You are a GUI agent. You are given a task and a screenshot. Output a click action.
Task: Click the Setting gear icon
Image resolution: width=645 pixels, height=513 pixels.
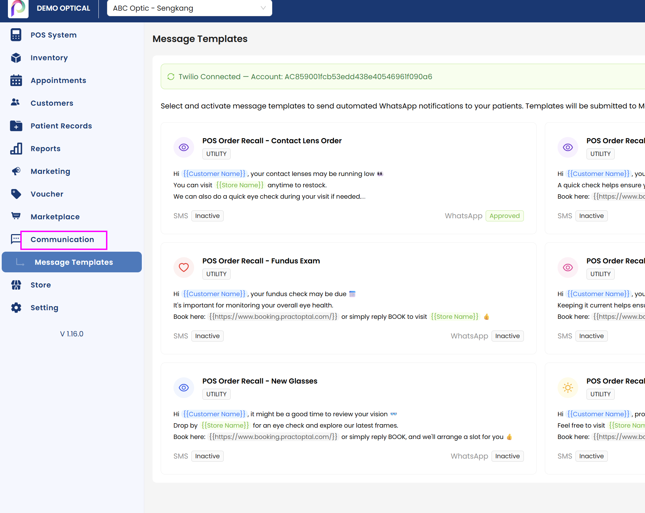(x=16, y=307)
